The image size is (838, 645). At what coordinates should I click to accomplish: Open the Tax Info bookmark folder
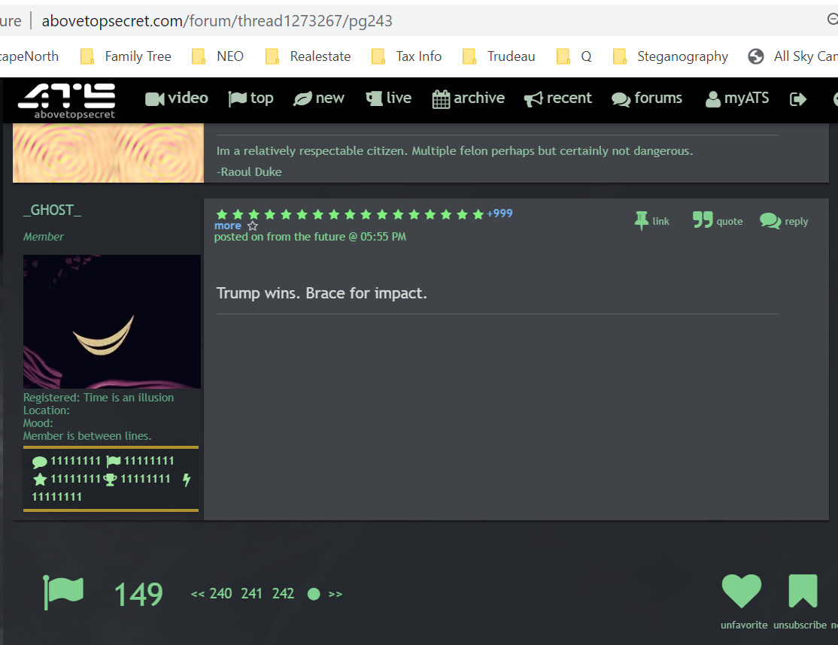tap(406, 56)
